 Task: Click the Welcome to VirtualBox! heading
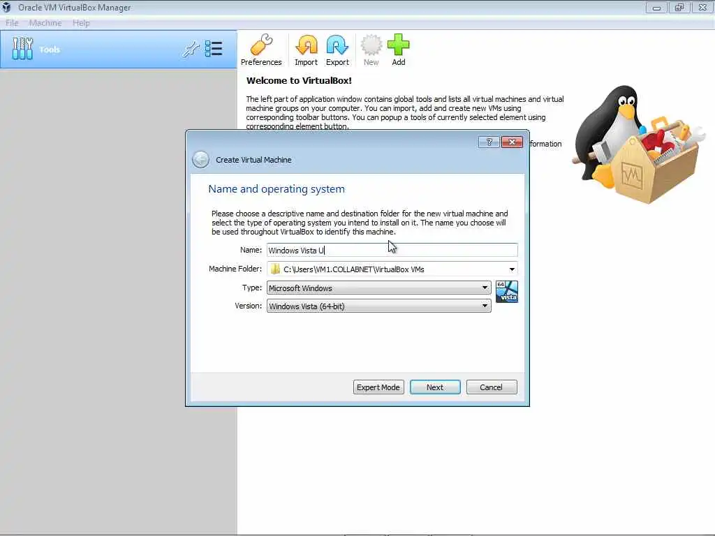click(x=299, y=81)
